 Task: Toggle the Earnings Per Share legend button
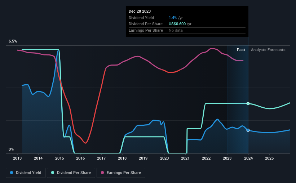121,173
